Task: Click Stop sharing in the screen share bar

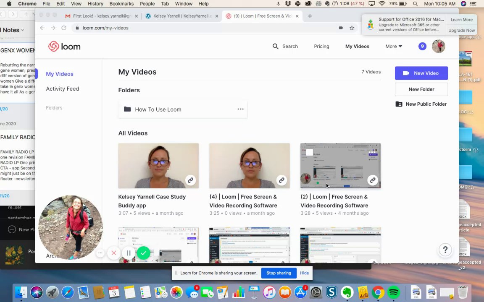Action: (x=279, y=273)
